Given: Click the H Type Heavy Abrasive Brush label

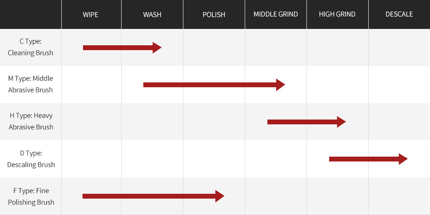Looking at the screenshot, I should 30,121.
